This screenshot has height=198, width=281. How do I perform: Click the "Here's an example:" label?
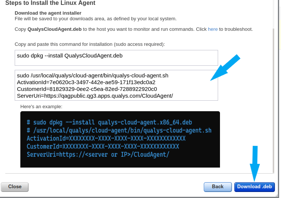tap(41, 107)
